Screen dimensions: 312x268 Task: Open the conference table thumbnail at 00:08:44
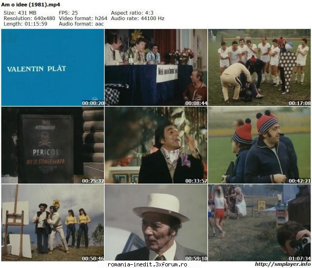click(156, 68)
